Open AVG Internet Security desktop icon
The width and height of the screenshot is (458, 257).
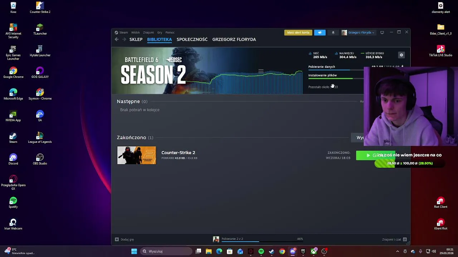[x=13, y=31]
